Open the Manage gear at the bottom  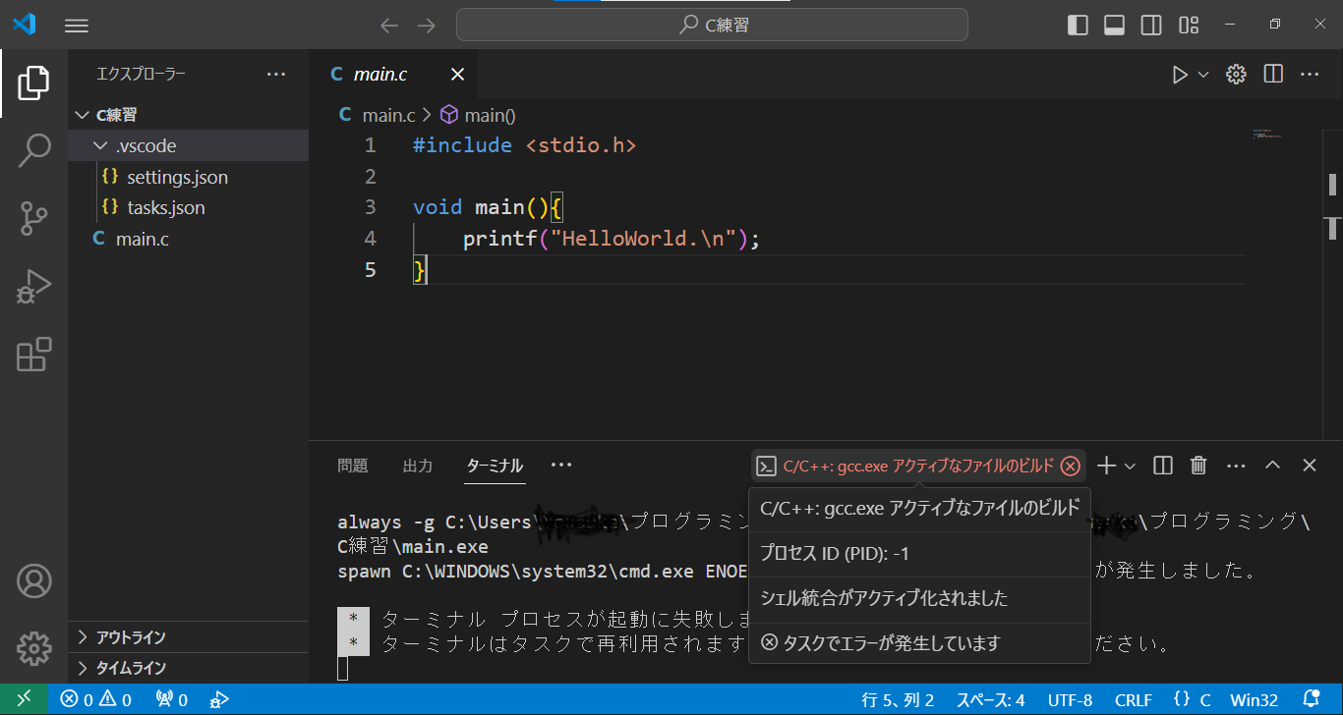click(33, 648)
